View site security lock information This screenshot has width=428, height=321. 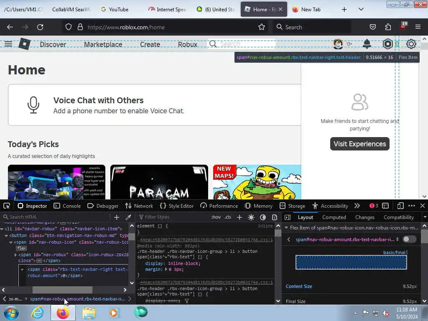pos(80,27)
